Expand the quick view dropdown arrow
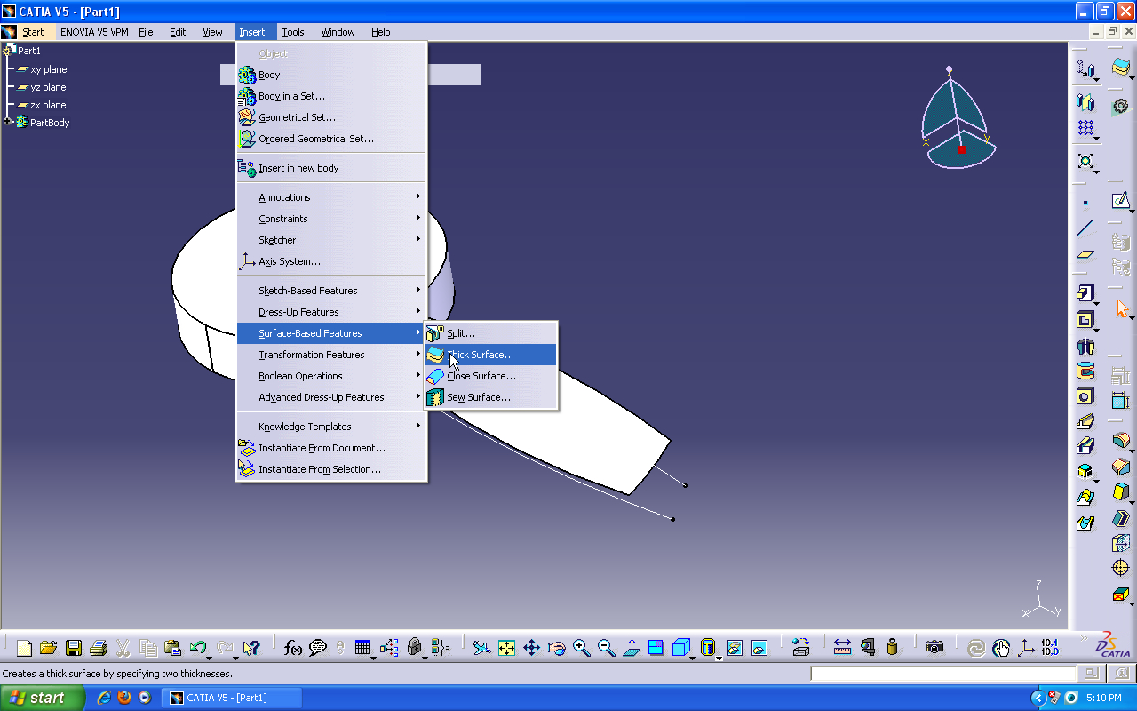This screenshot has width=1137, height=711. tap(694, 658)
